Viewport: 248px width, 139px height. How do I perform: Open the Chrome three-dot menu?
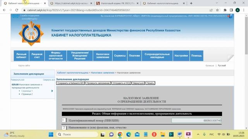click(x=244, y=10)
